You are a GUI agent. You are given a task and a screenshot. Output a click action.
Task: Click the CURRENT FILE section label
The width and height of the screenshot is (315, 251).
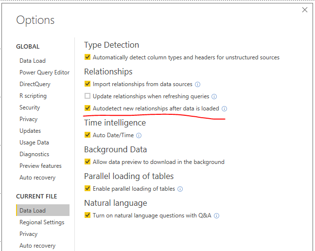coord(36,197)
